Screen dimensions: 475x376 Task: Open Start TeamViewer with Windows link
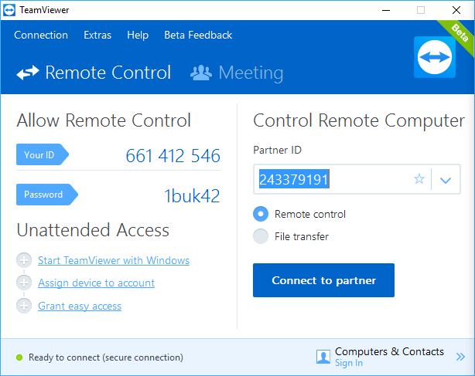(114, 260)
